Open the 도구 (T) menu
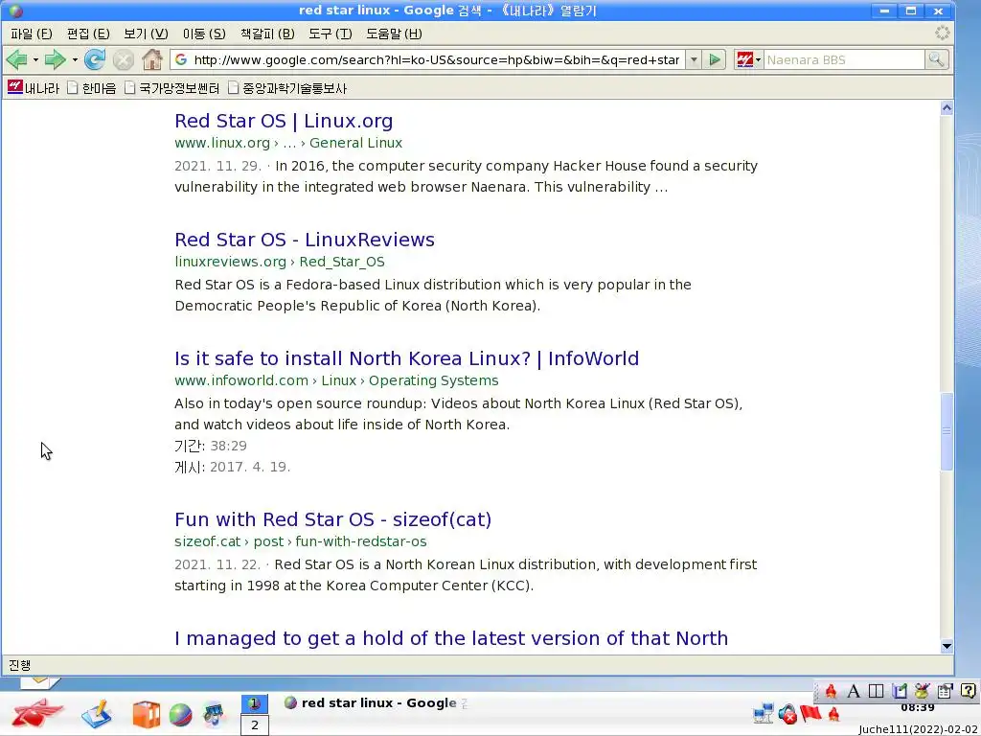The width and height of the screenshot is (981, 736). click(330, 34)
